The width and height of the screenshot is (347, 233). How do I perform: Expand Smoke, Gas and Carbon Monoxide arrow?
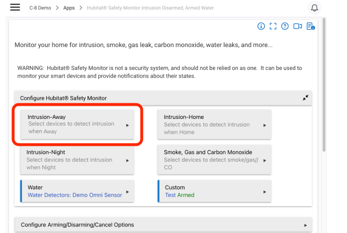[265, 160]
